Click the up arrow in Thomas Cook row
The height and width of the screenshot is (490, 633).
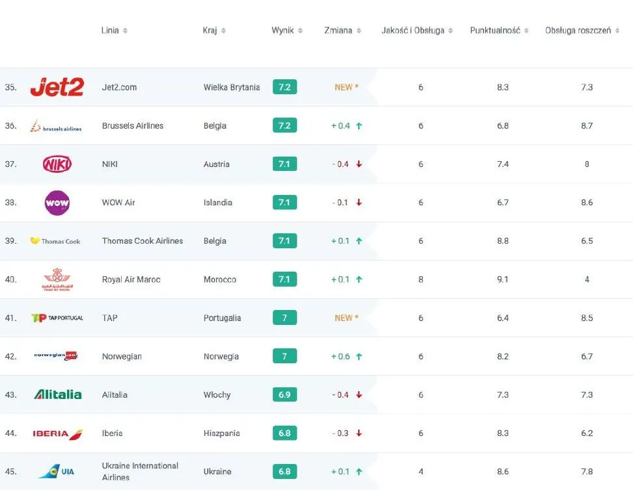[x=359, y=240]
